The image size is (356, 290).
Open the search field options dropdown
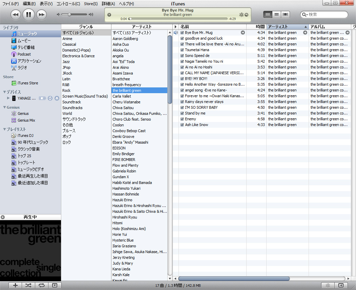[x=305, y=15]
